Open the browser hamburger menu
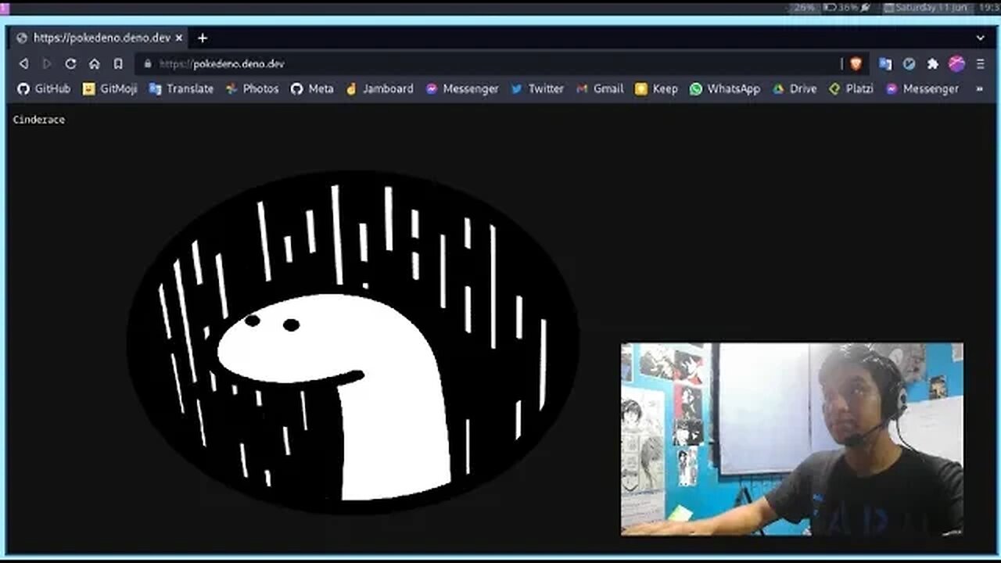The width and height of the screenshot is (1001, 563). coord(980,64)
